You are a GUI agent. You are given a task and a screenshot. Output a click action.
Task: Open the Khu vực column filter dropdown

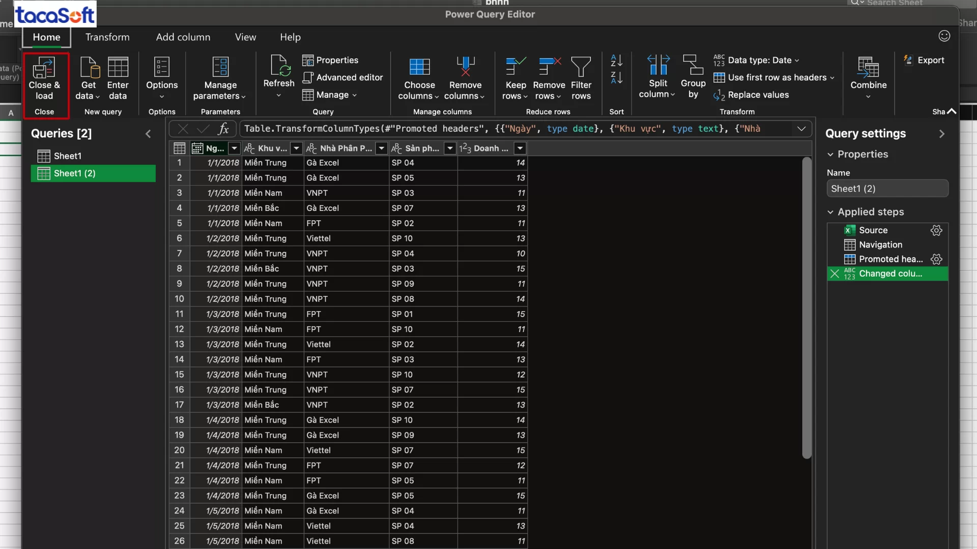(297, 148)
